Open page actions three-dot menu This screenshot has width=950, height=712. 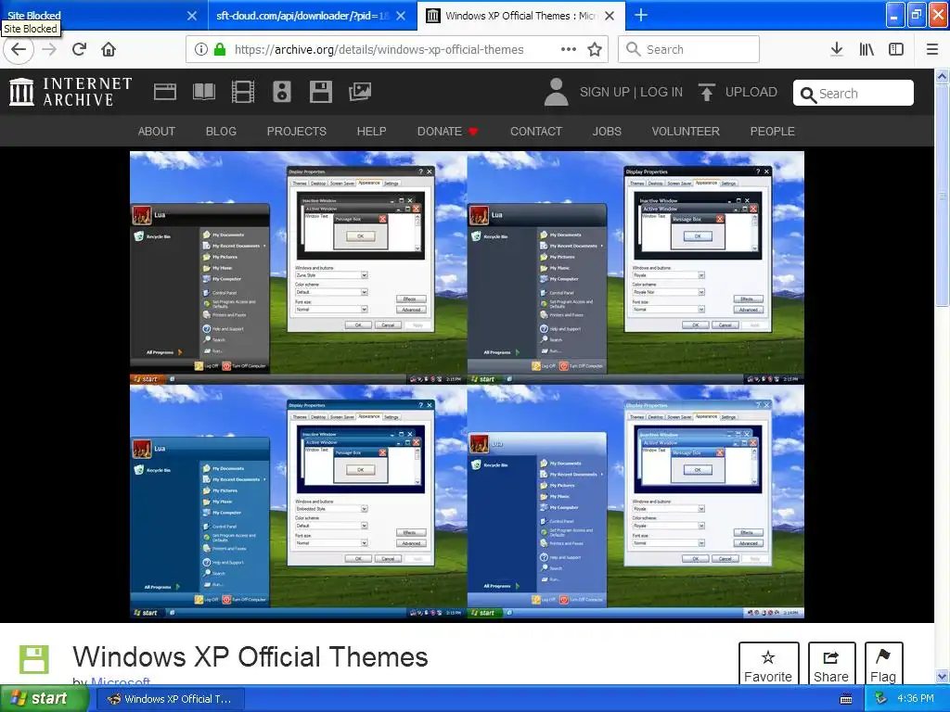(569, 49)
